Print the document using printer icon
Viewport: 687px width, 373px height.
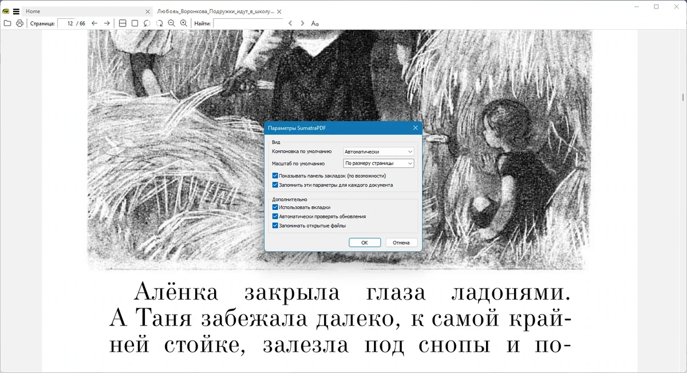tap(20, 23)
